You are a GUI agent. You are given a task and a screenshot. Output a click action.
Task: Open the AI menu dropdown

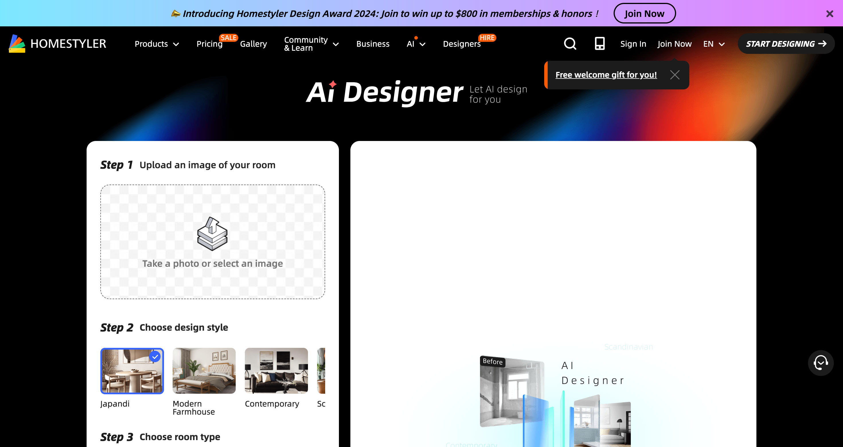[x=415, y=44]
